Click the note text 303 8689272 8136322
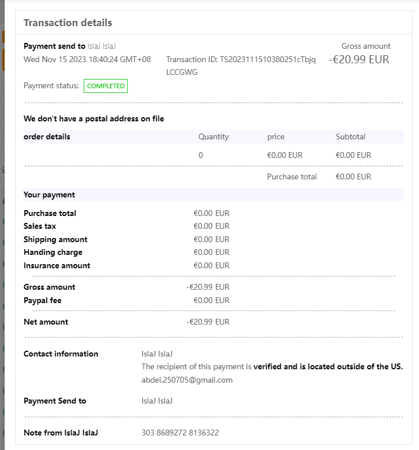Screen dimensions: 419x450 click(180, 433)
